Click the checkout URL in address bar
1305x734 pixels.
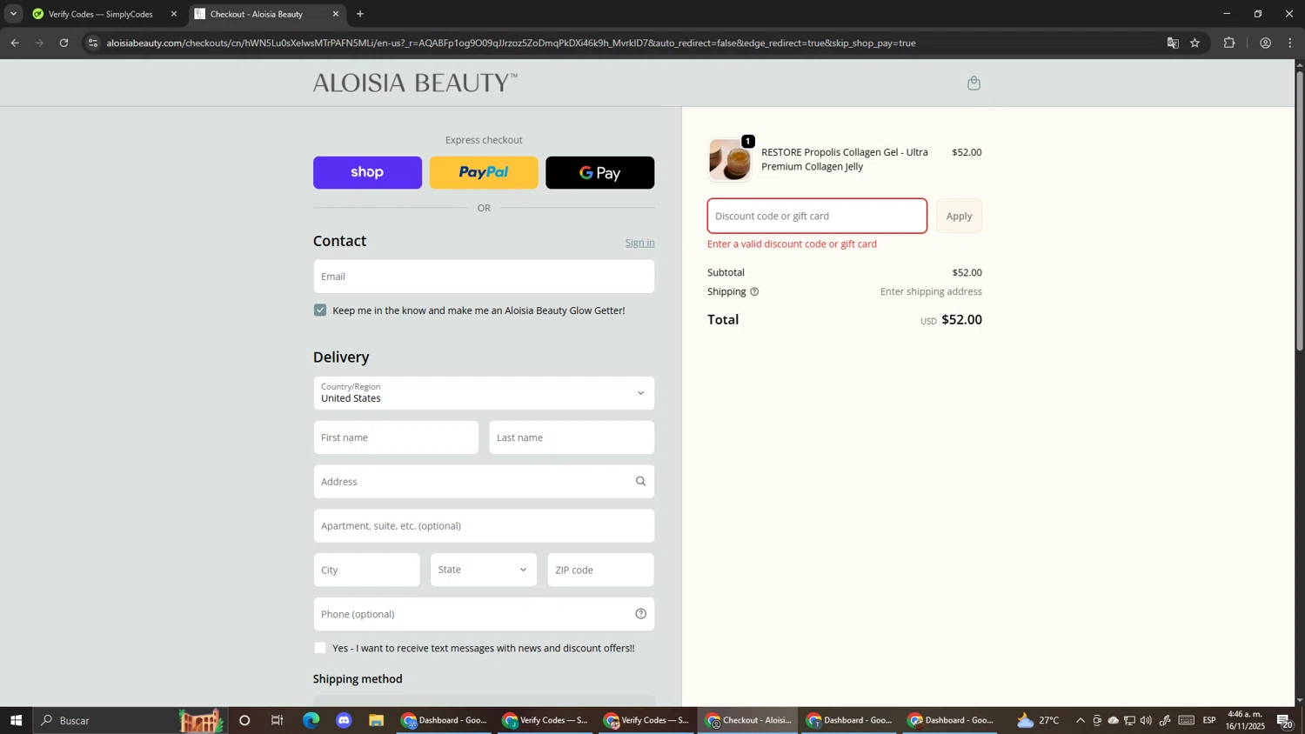511,43
